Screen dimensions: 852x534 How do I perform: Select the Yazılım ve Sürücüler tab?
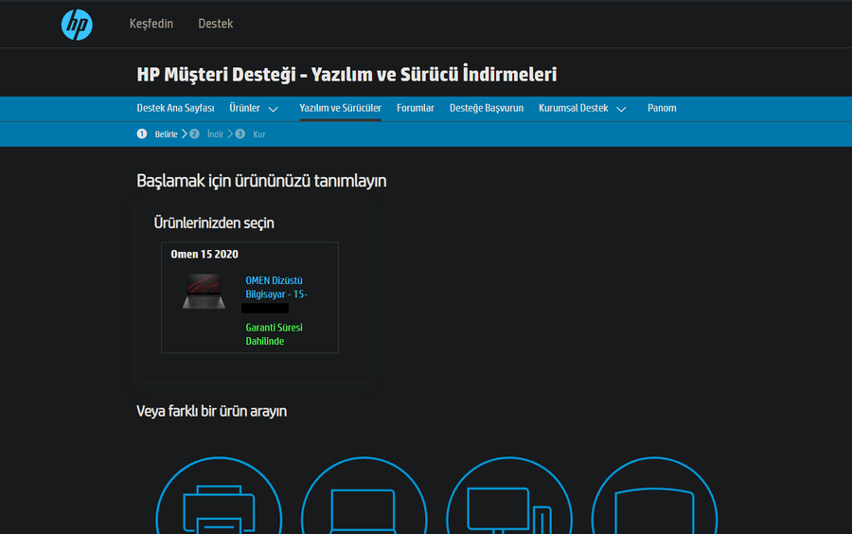click(340, 108)
